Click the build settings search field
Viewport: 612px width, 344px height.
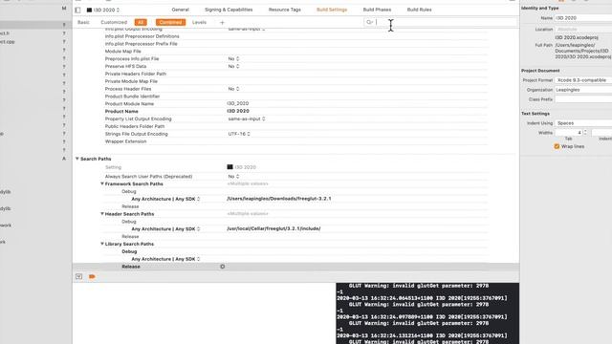click(440, 22)
